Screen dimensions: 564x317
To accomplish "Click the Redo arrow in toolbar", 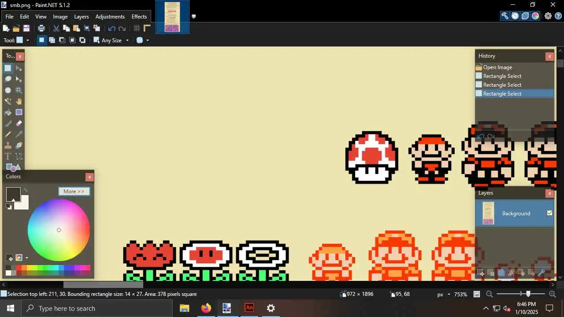I will pos(122,28).
